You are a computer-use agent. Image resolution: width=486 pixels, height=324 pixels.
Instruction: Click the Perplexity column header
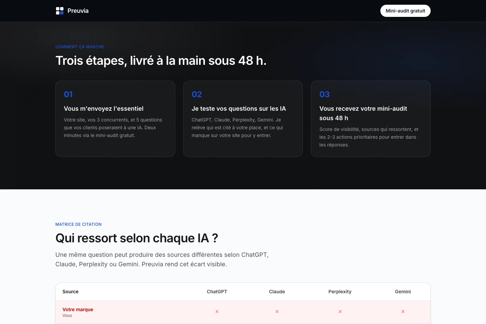(340, 292)
